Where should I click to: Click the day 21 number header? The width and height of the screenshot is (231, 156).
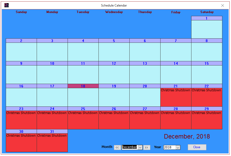coord(176,86)
